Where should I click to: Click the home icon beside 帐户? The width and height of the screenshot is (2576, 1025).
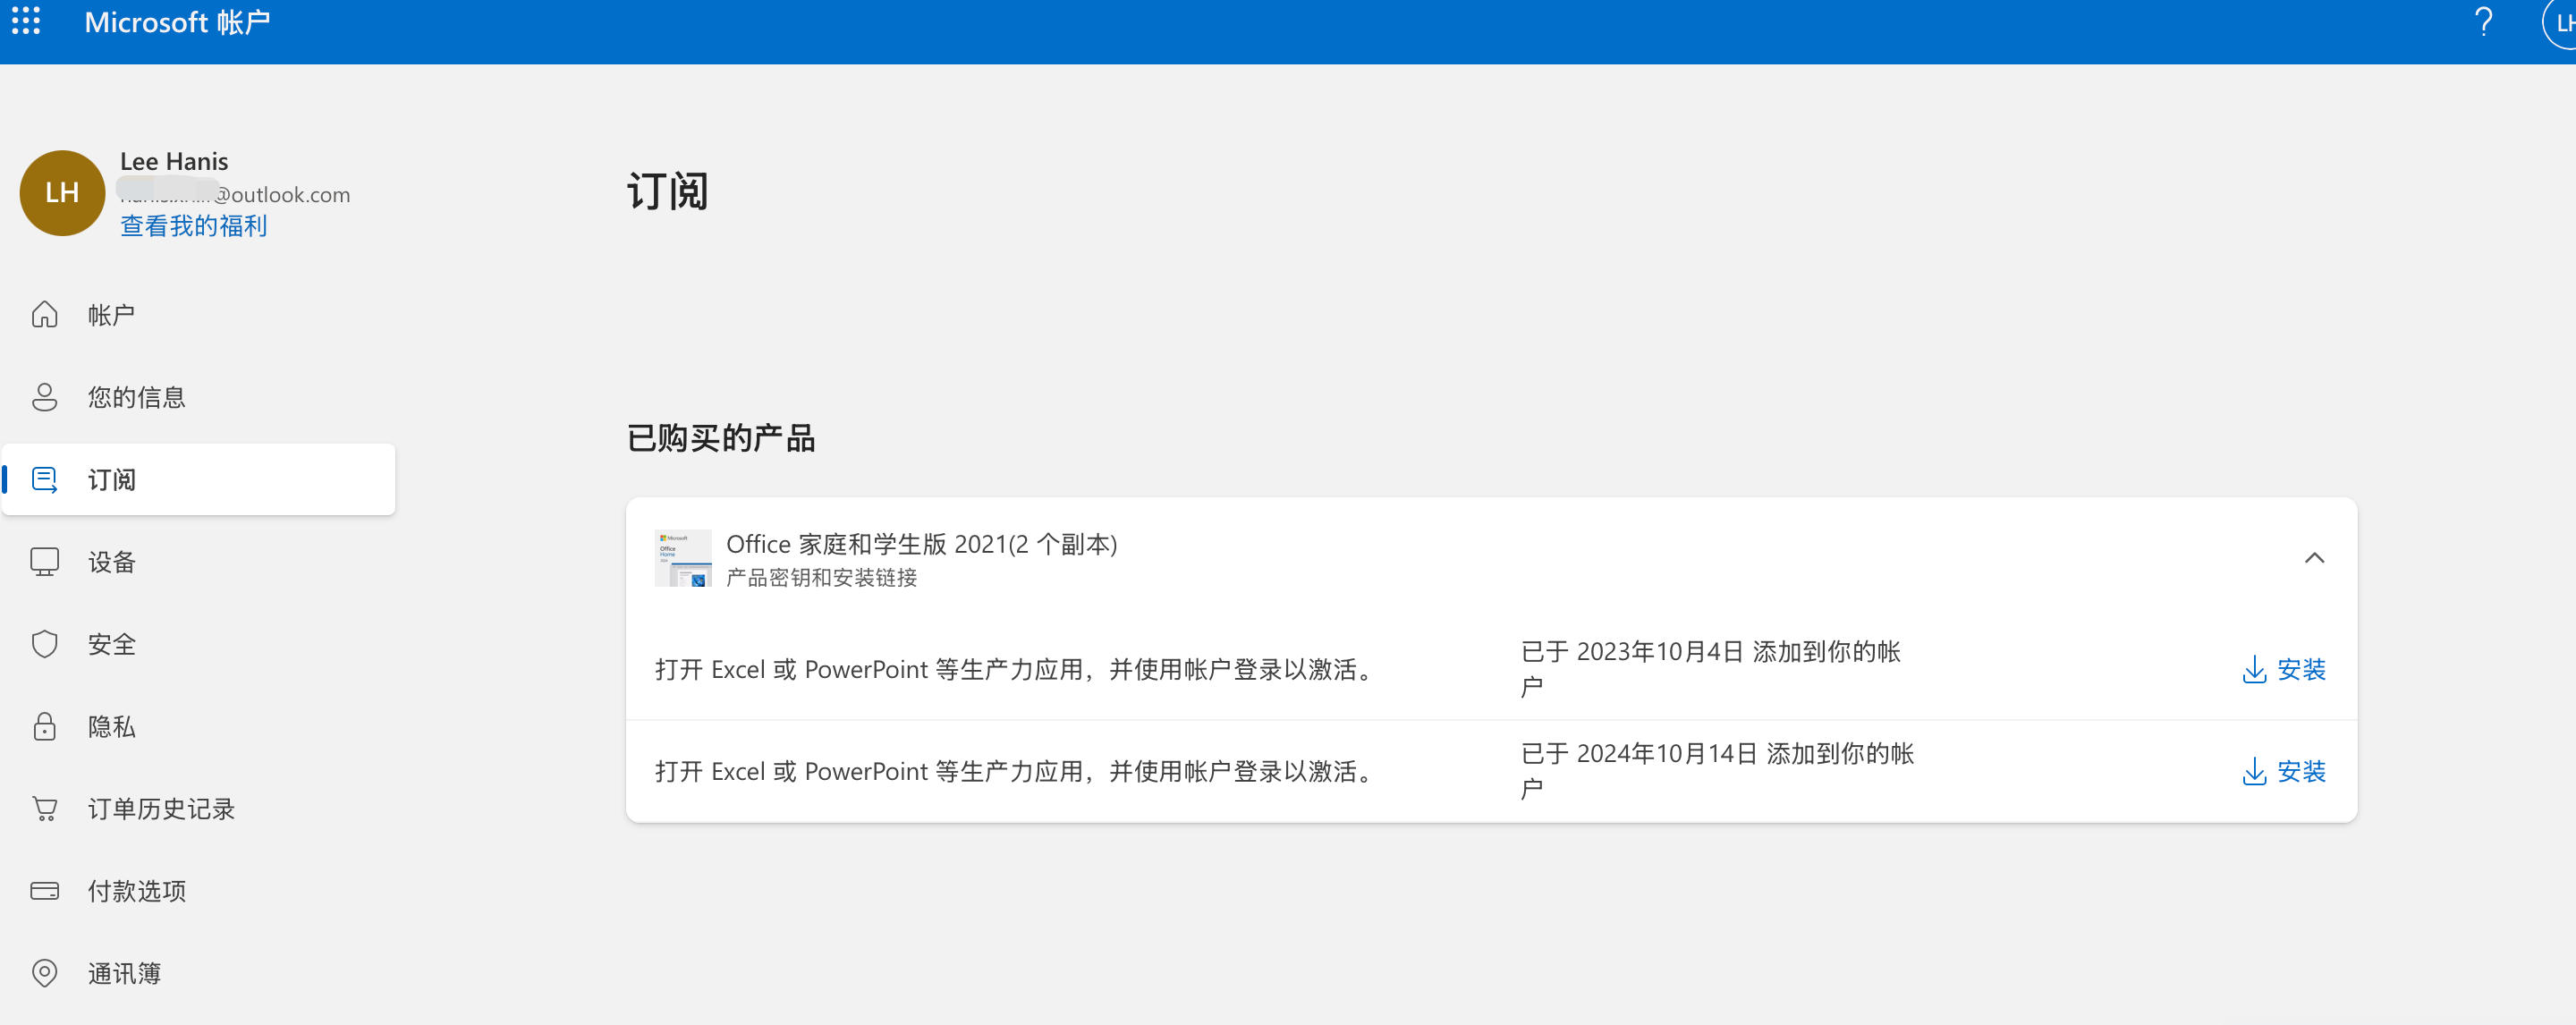[45, 315]
